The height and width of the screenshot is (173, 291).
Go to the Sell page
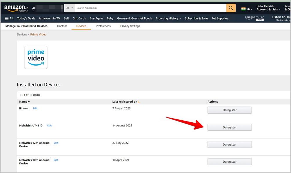pos(66,18)
